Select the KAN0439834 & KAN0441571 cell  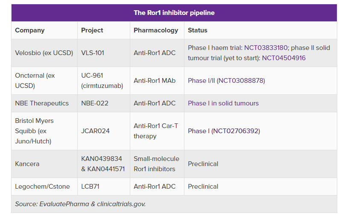(103, 164)
